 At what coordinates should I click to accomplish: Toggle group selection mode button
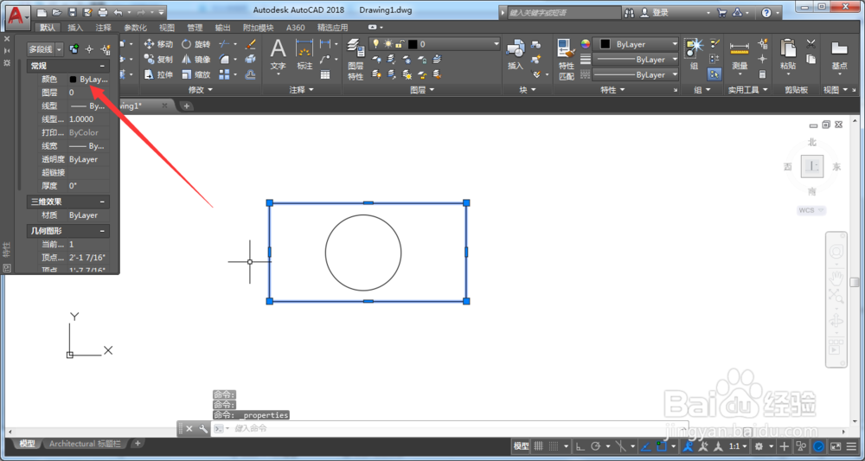click(x=714, y=74)
